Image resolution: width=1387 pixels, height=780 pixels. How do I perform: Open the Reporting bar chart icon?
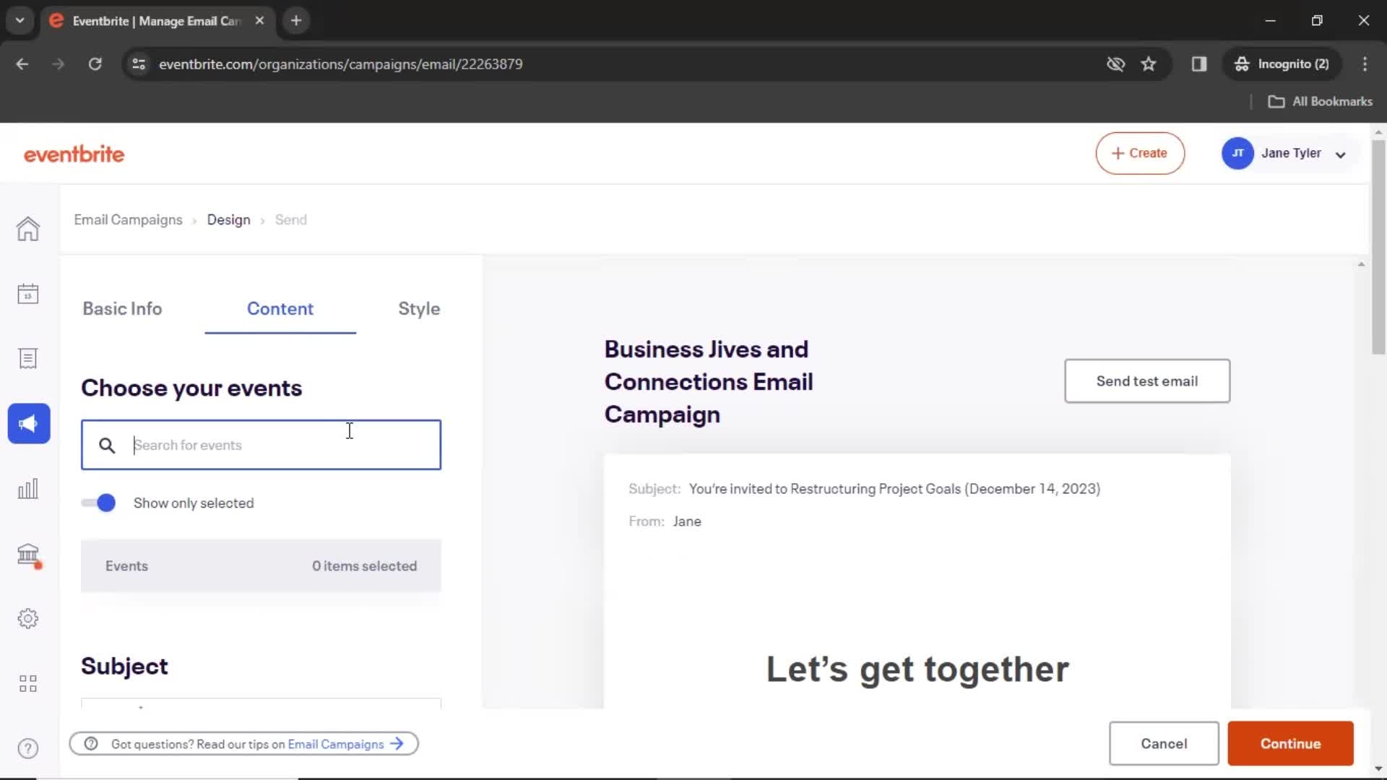point(28,489)
